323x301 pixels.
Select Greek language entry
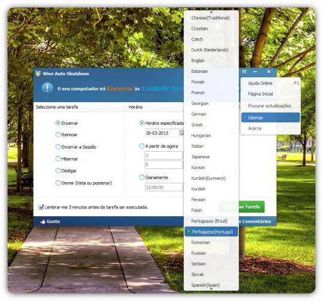point(211,125)
